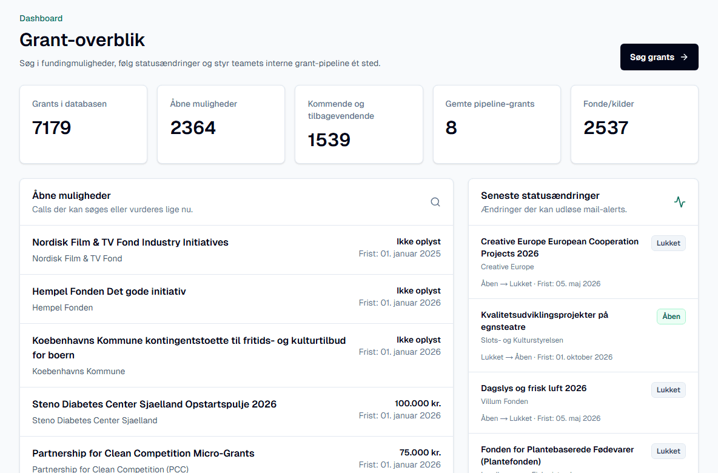The width and height of the screenshot is (718, 473).
Task: Select the Kommende og tilbagevendende 1539 card
Action: point(358,124)
